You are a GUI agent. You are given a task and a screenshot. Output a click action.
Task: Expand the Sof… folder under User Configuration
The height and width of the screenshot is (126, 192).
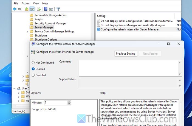(19, 93)
